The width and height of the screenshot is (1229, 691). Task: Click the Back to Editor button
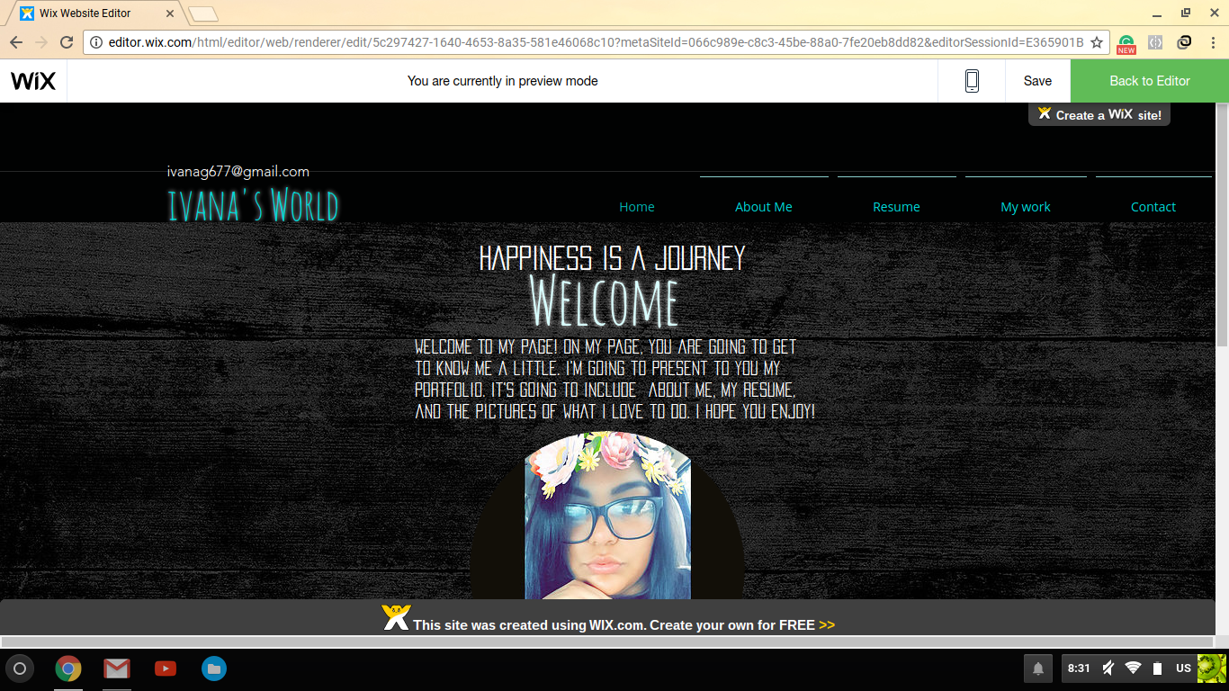tap(1149, 81)
